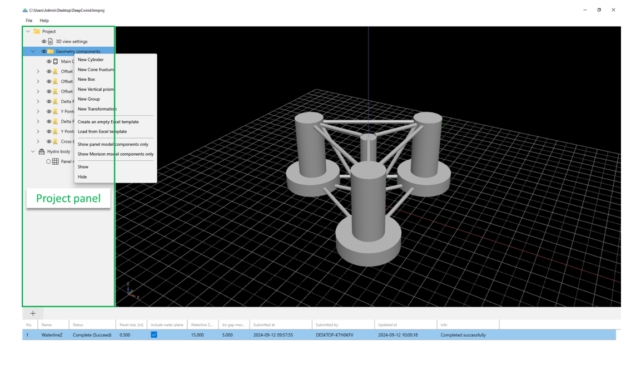641x374 pixels.
Task: Click the Submitted at column header
Action: tap(281, 325)
